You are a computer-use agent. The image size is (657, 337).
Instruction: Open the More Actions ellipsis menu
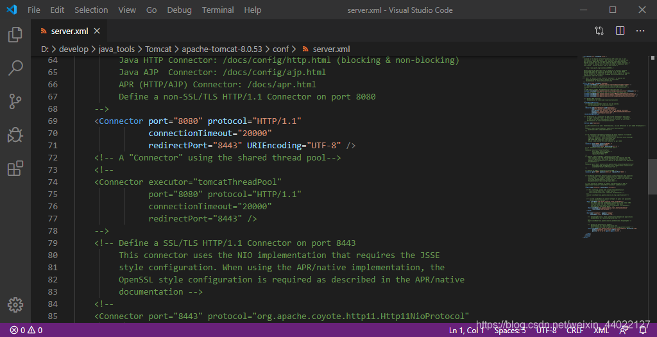click(640, 31)
